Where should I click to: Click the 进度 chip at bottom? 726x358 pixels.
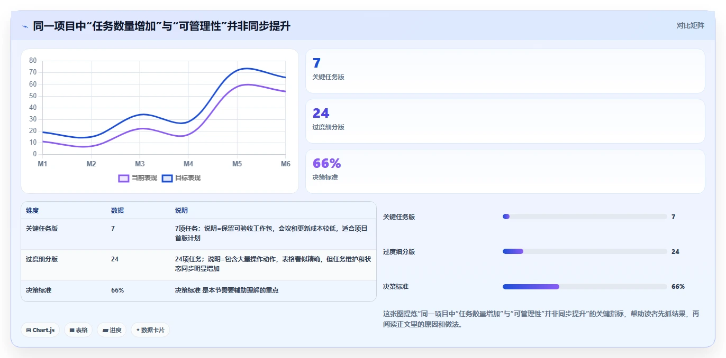point(112,330)
